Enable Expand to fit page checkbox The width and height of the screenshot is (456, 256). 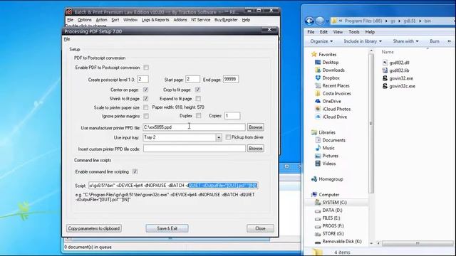pos(198,99)
